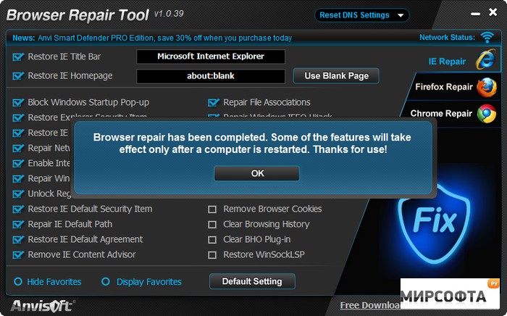Image resolution: width=507 pixels, height=316 pixels.
Task: Click the Chrome logo icon
Action: pos(486,113)
